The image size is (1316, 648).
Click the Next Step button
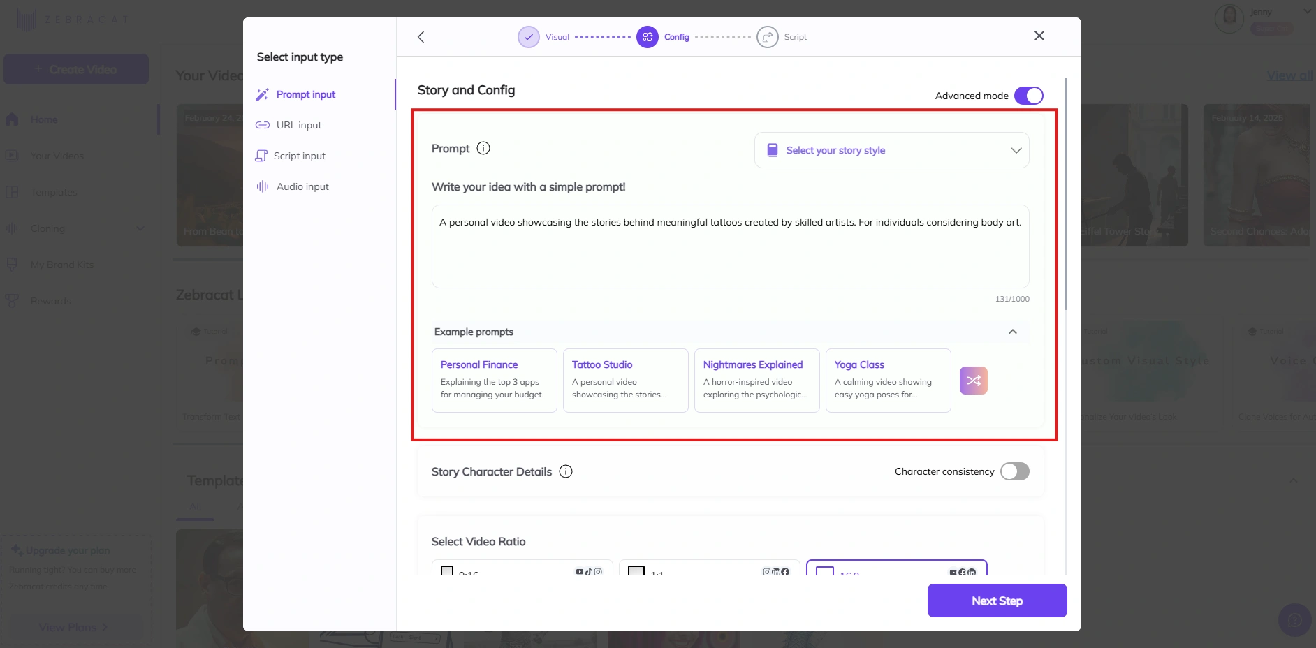(x=997, y=601)
